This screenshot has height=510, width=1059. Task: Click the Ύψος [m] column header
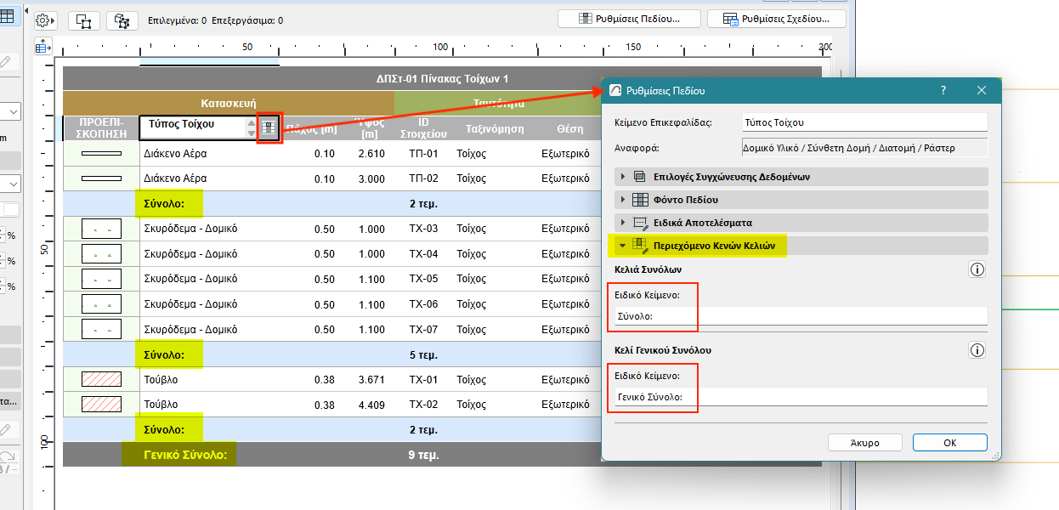(368, 128)
